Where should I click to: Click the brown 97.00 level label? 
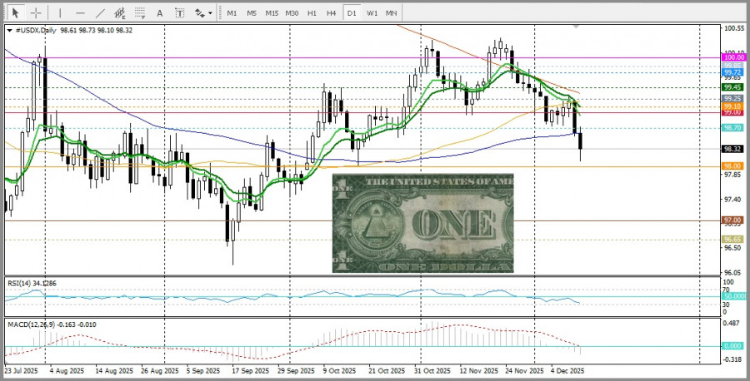coord(732,220)
